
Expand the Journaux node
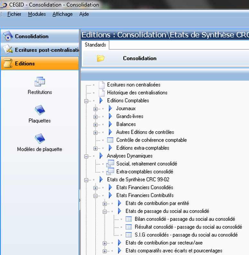point(95,109)
